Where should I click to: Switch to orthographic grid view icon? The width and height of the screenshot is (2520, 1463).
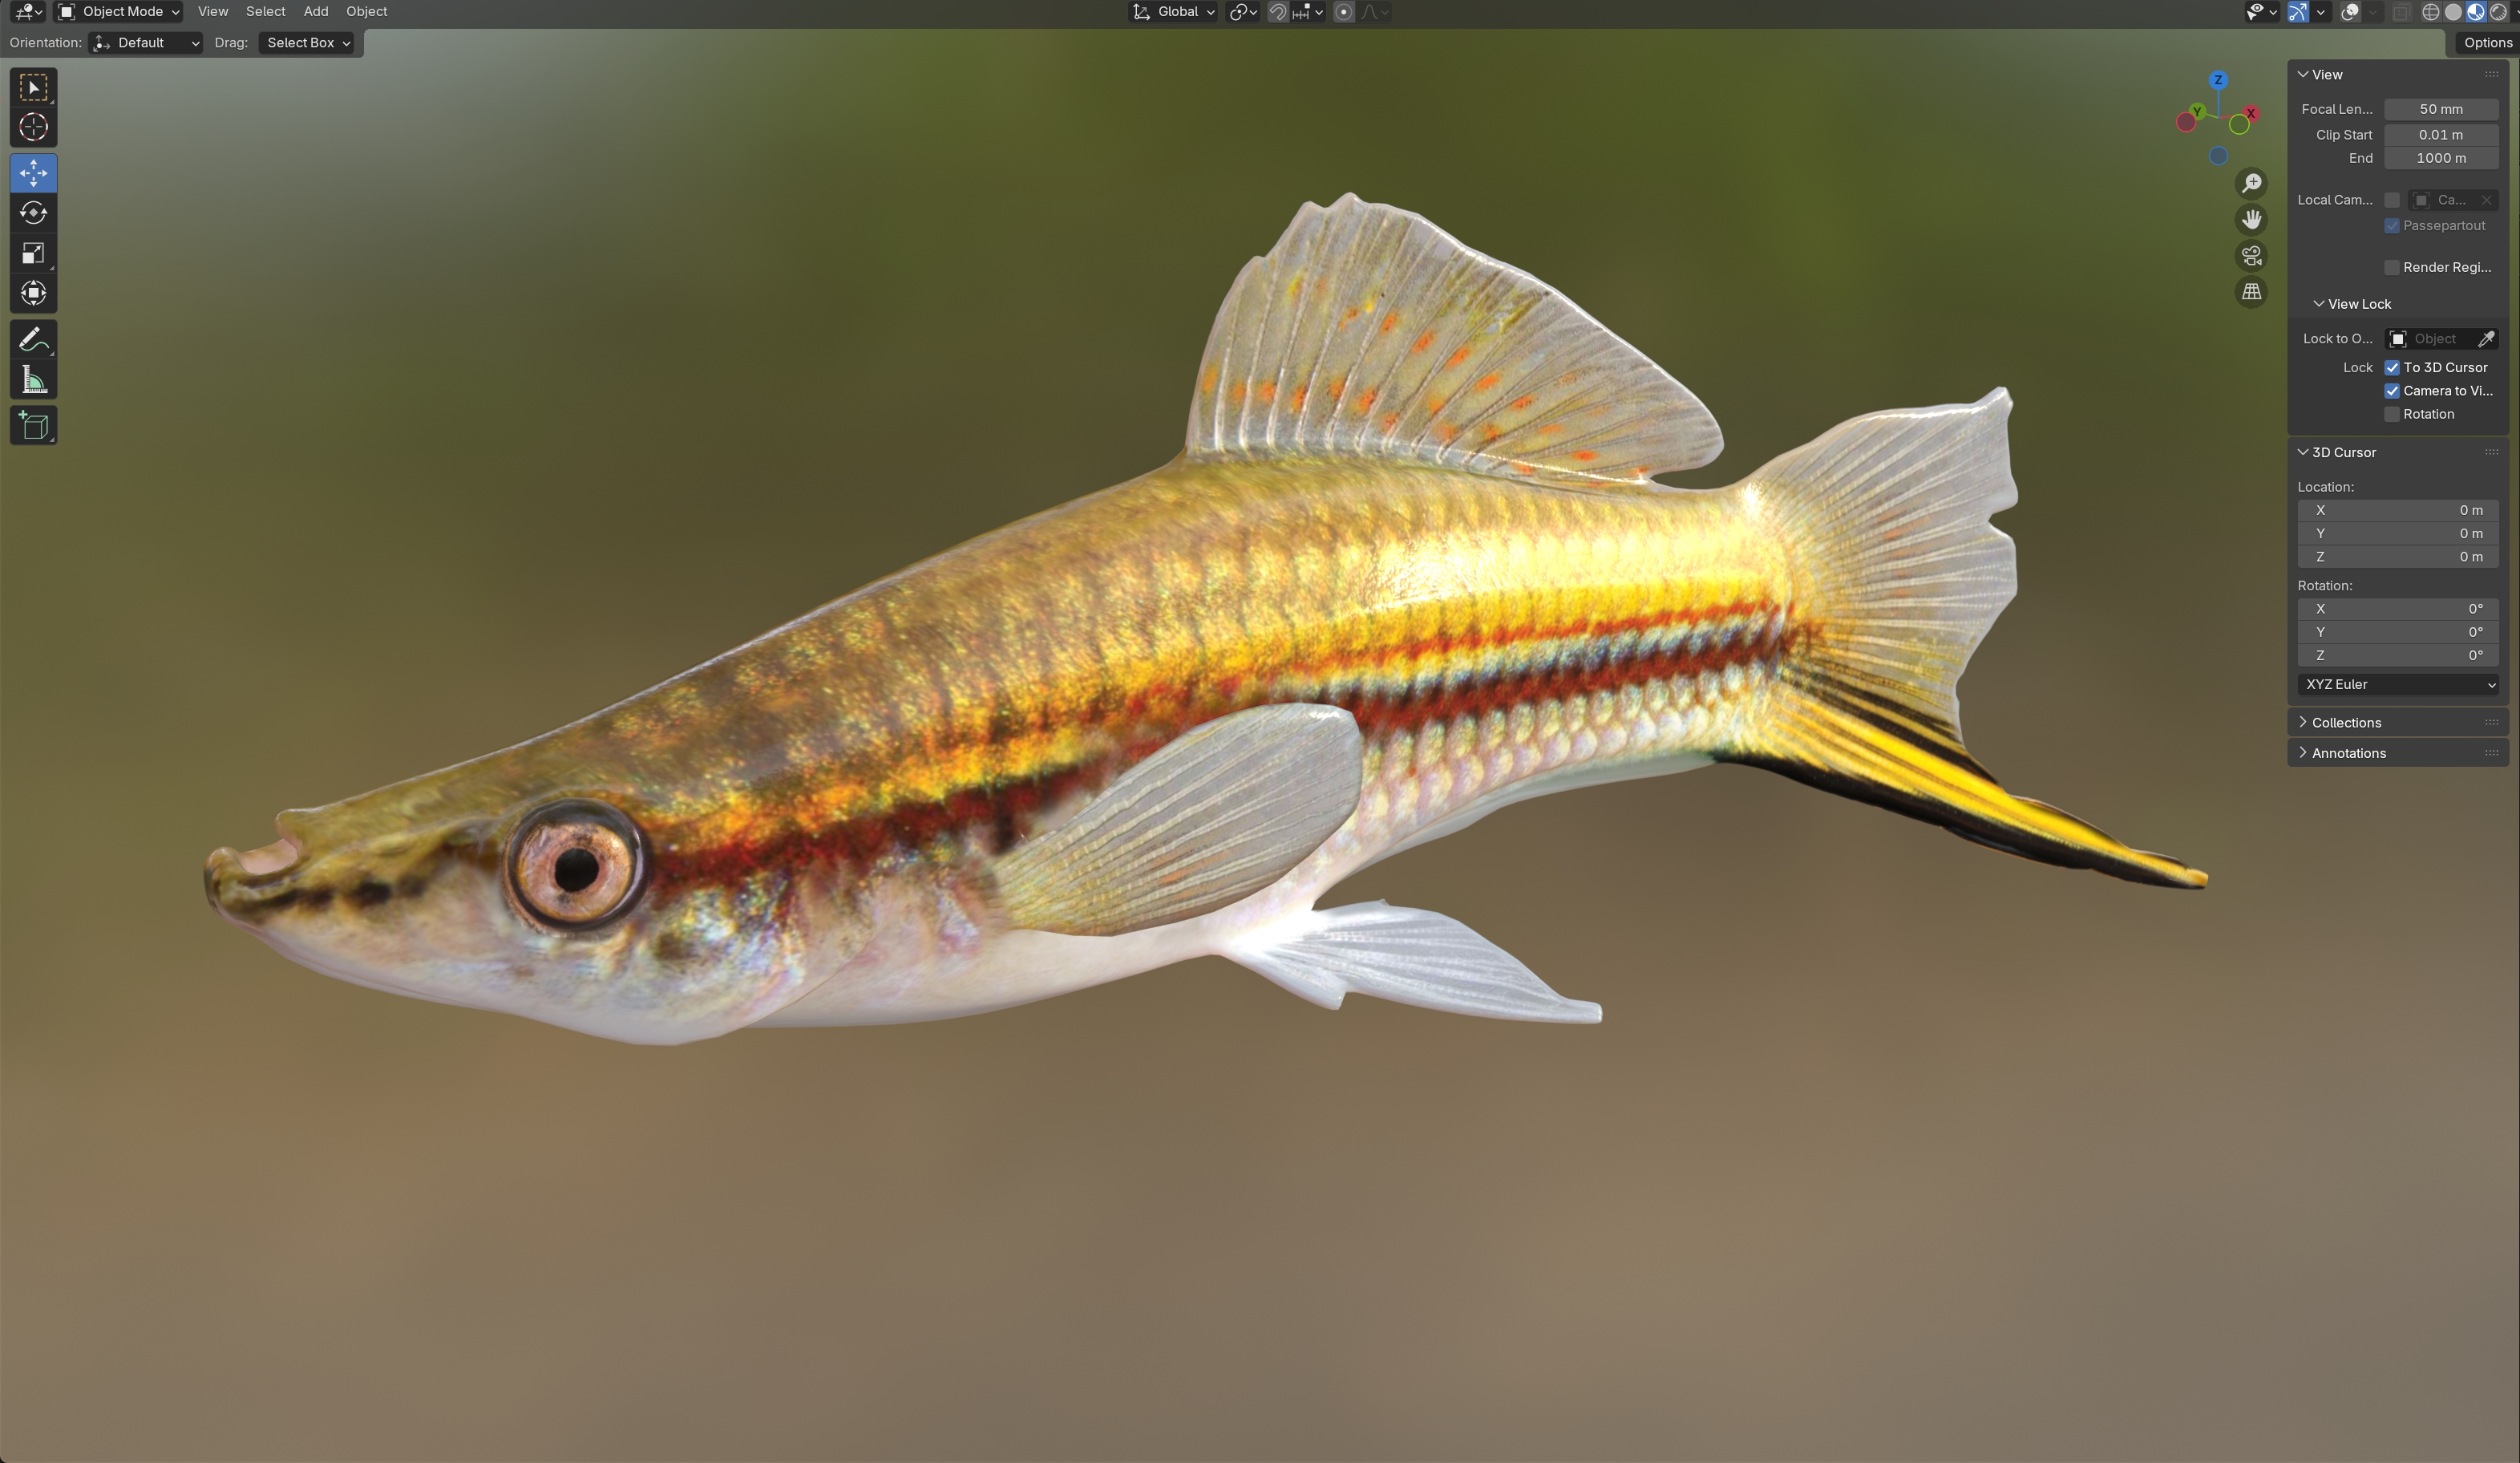click(2251, 292)
